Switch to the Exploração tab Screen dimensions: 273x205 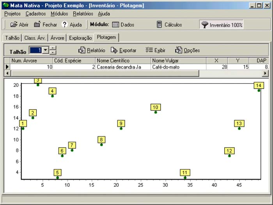coord(80,38)
